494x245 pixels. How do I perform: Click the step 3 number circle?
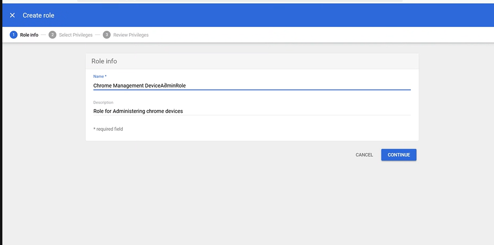click(x=107, y=35)
